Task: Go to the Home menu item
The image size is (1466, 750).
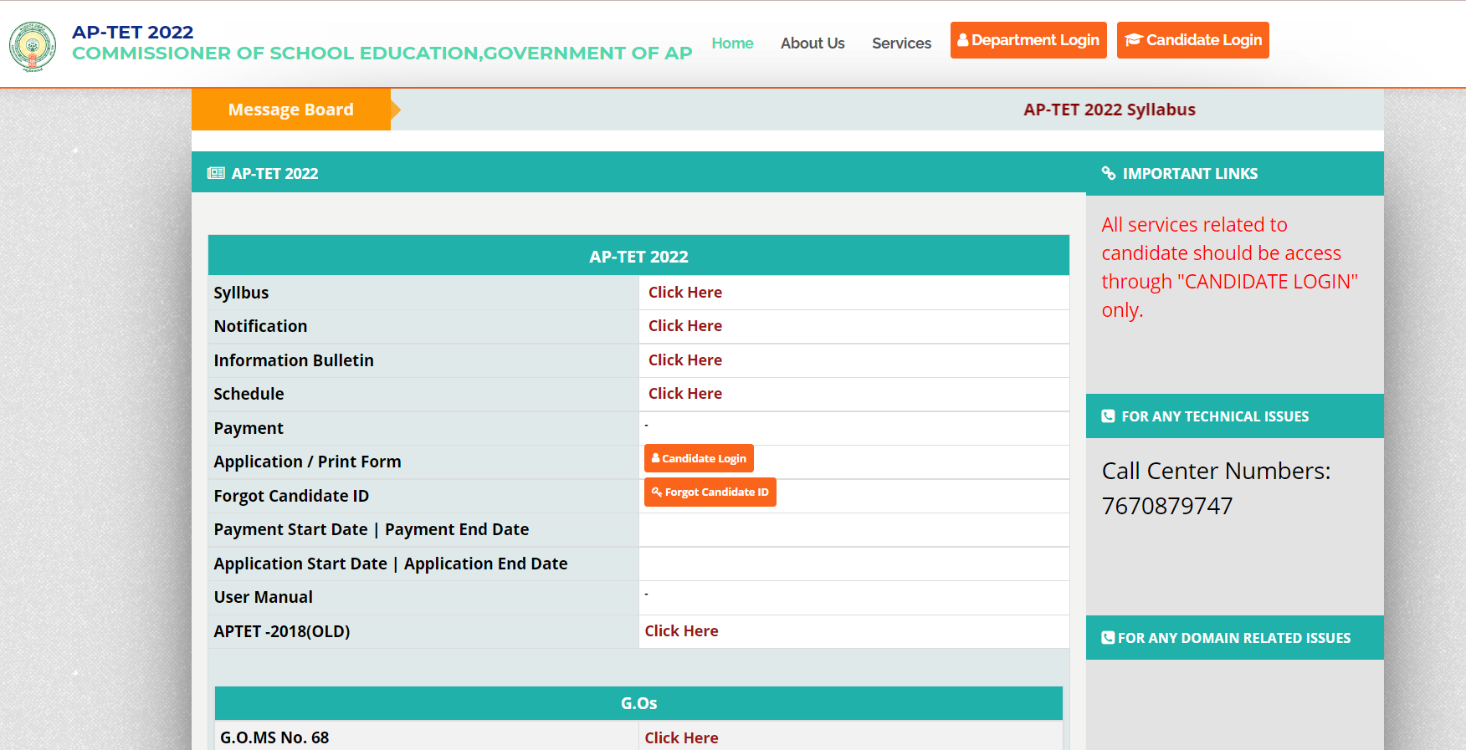Action: [x=732, y=43]
